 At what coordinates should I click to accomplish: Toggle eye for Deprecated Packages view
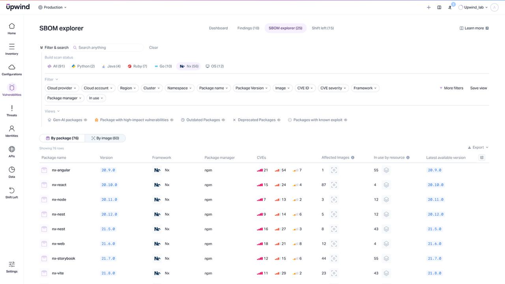(x=279, y=120)
